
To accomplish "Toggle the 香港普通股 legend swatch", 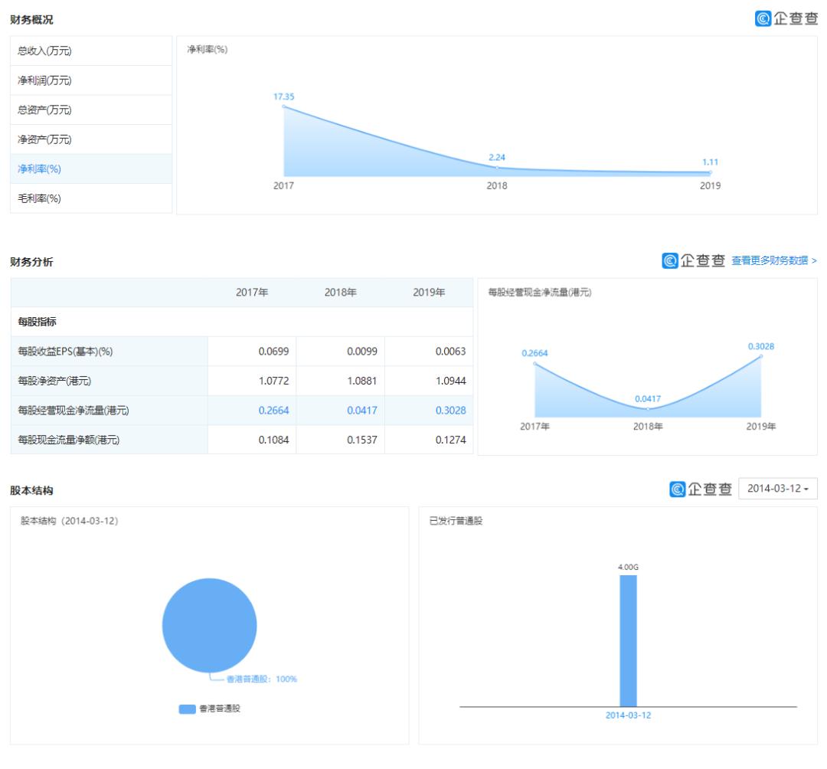I will coord(188,708).
